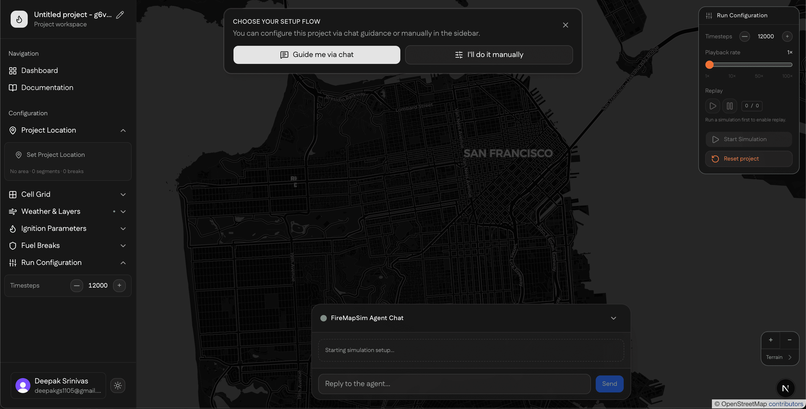806x409 pixels.
Task: Increase Timesteps in Run Configuration panel
Action: pyautogui.click(x=787, y=36)
